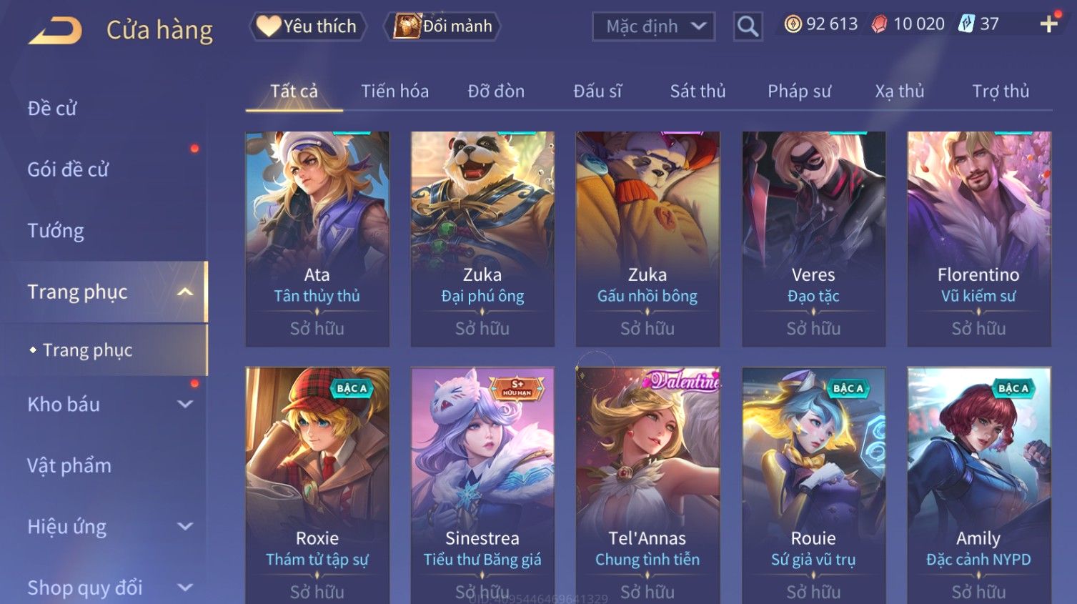Open Đổi mảnh chest exchange button
This screenshot has width=1077, height=604.
click(442, 26)
